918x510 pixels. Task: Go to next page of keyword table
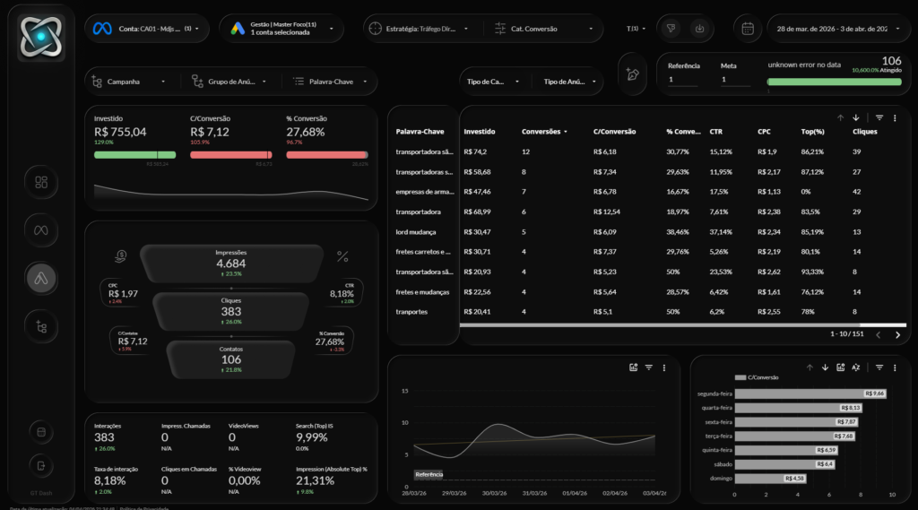coord(897,334)
